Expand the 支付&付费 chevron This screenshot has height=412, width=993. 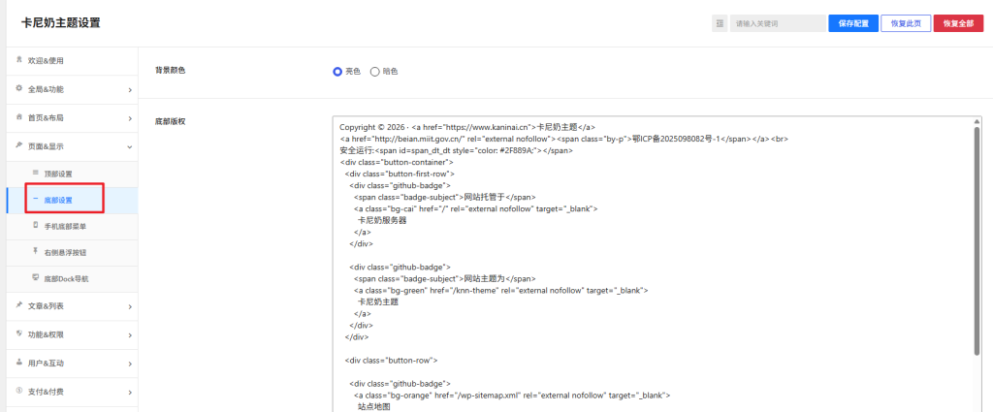click(x=129, y=393)
